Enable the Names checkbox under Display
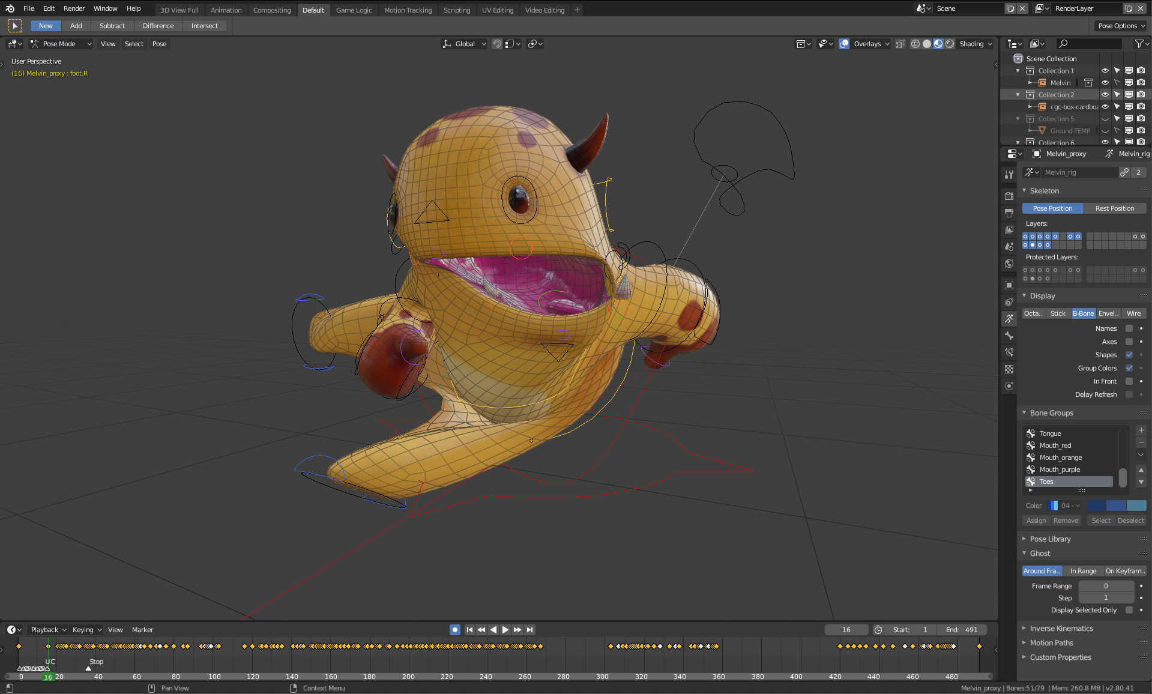Screen dimensions: 1152x694 pos(1129,328)
